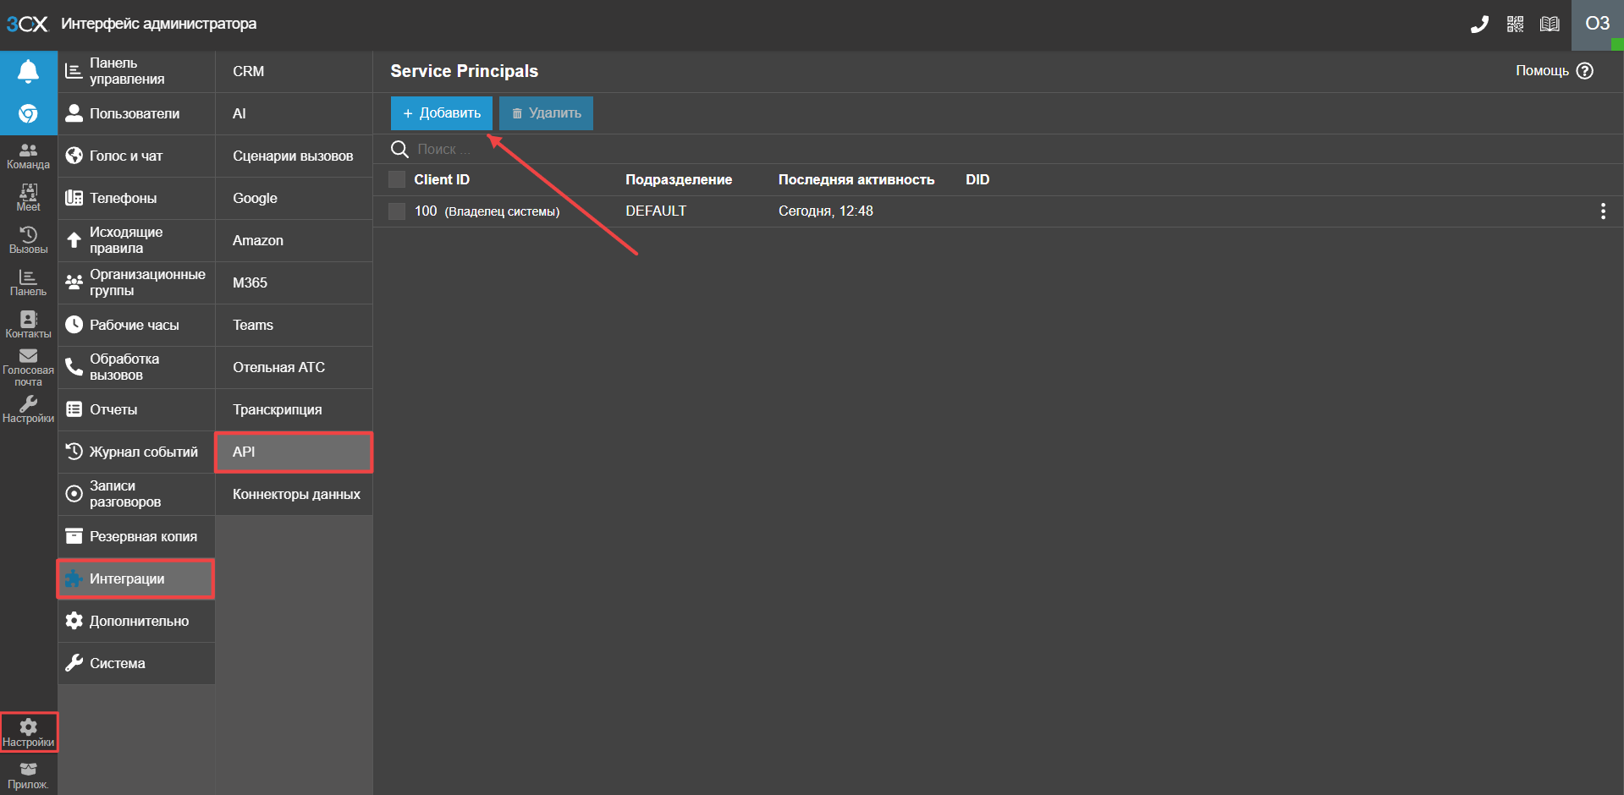Click the 3CX logo

tap(27, 24)
